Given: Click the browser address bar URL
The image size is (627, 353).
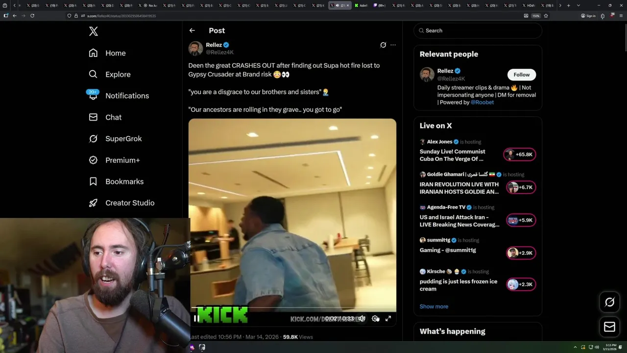Looking at the screenshot, I should click(x=121, y=16).
